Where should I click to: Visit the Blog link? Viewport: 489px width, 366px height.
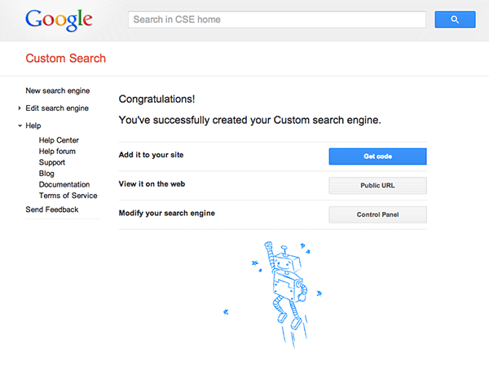click(x=46, y=174)
